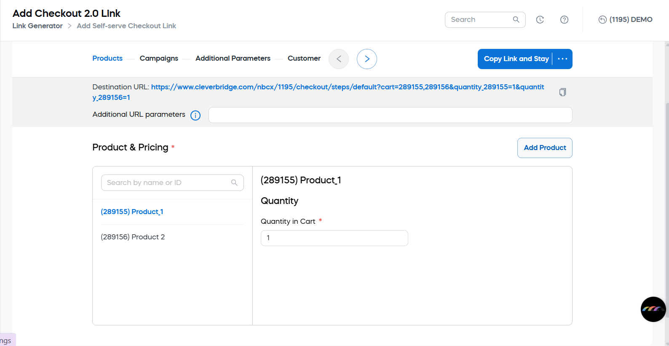Select the Customer step tab
Screen dimensions: 669x346
click(x=304, y=59)
